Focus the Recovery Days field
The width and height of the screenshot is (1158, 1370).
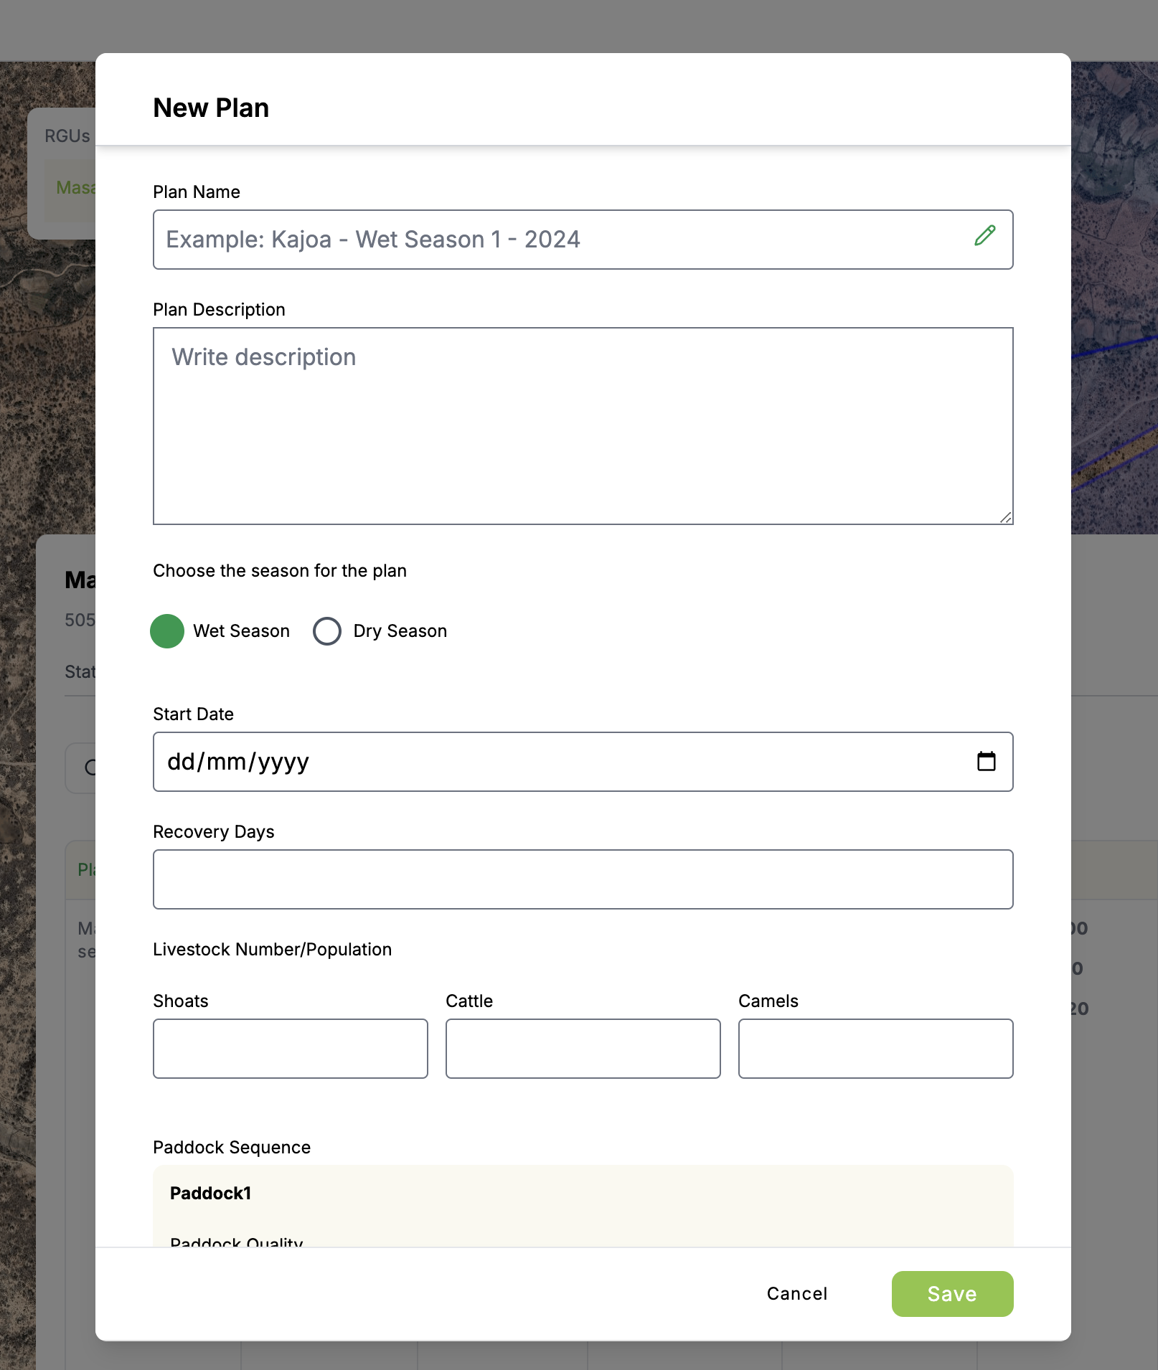583,879
